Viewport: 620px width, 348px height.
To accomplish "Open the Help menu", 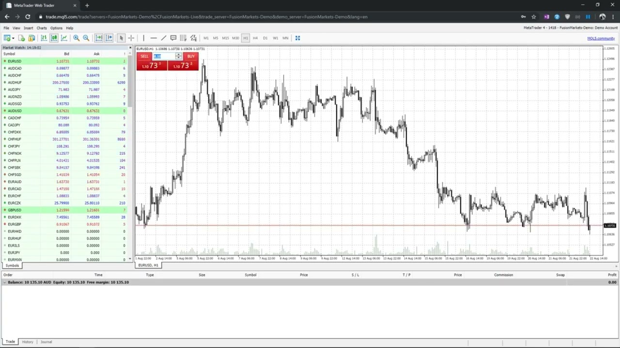I will tap(70, 28).
